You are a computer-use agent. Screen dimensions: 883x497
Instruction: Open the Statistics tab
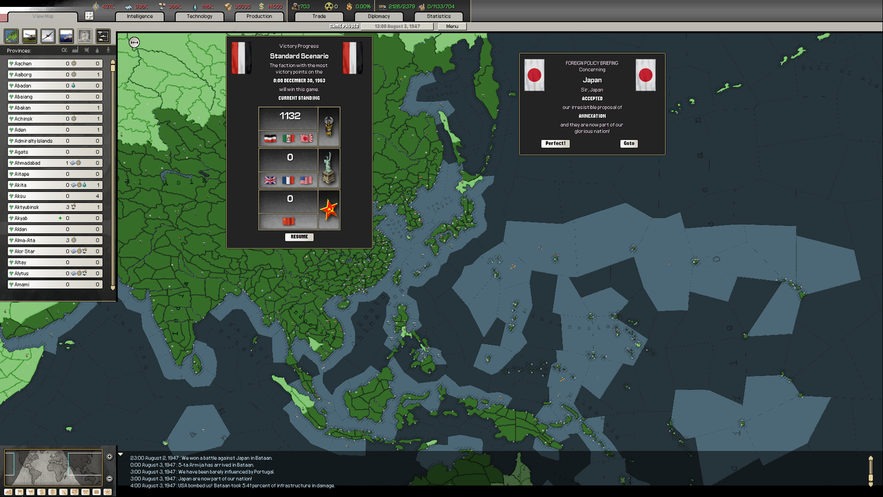[439, 16]
